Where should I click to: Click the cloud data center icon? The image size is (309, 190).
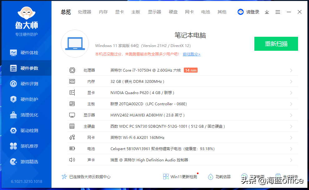coord(64,177)
